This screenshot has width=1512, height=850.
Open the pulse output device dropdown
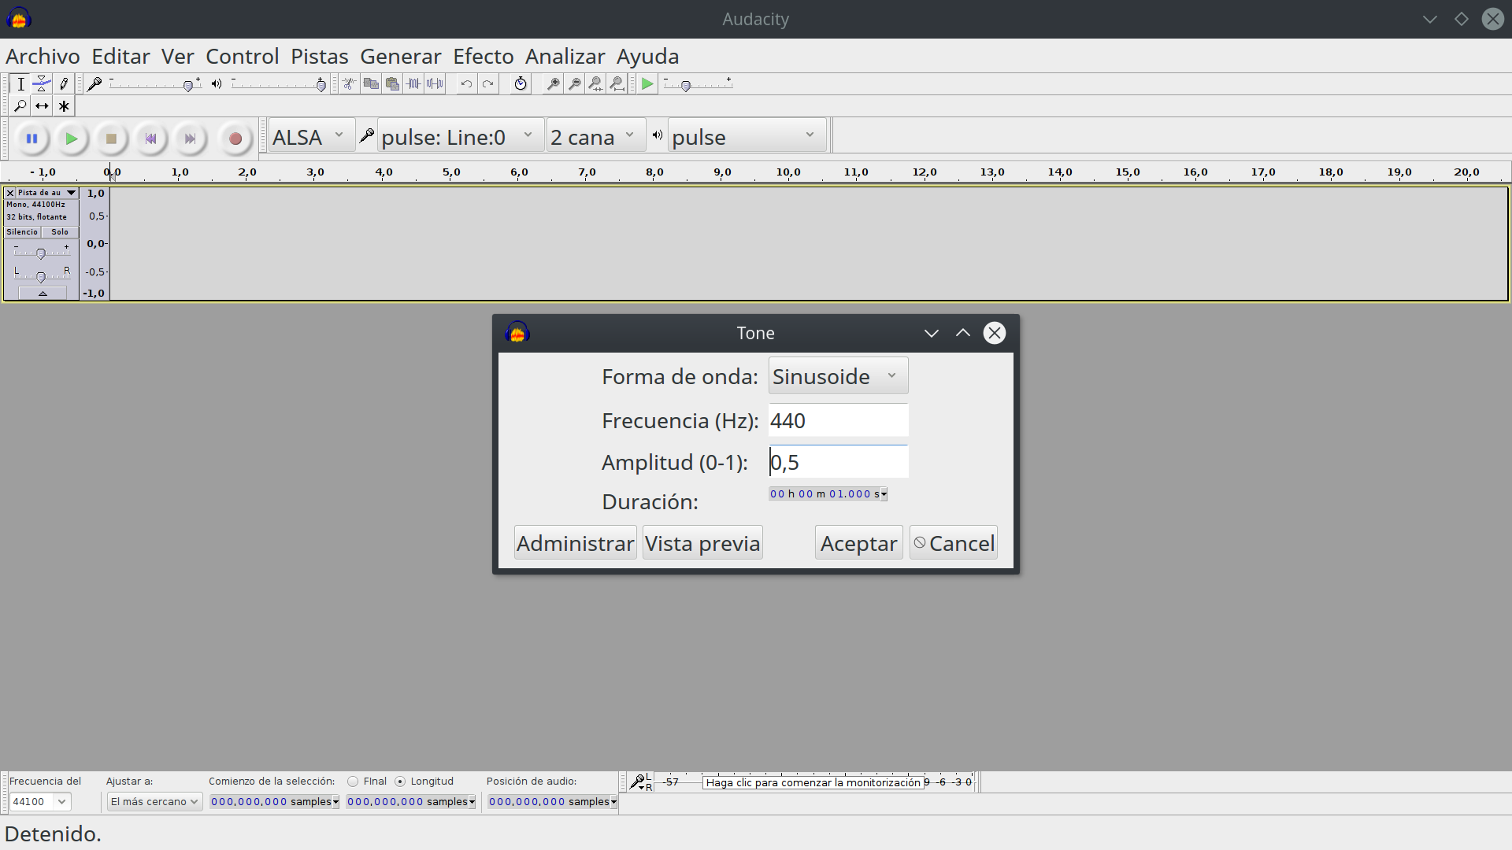pos(747,137)
